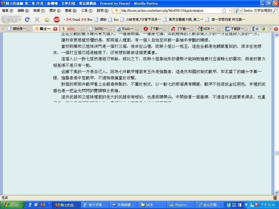Open the list all tabs dropdown
This screenshot has width=279, height=209.
tap(270, 29)
